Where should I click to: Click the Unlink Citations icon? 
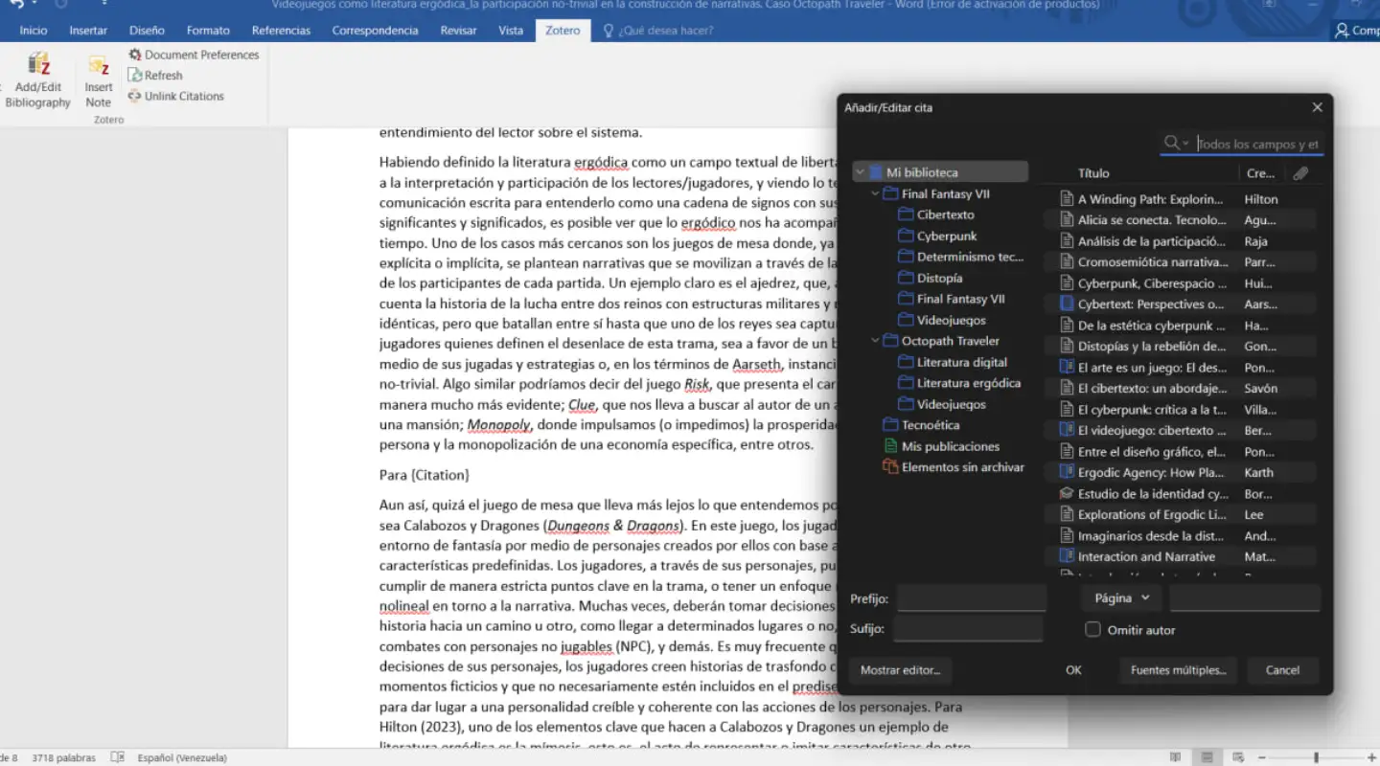(135, 96)
